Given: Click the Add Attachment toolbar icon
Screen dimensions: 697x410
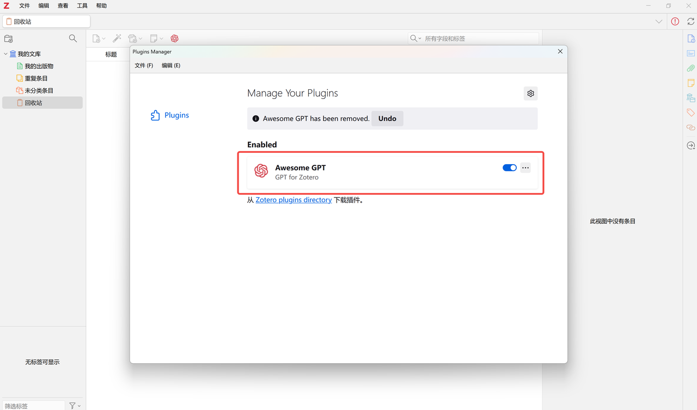Looking at the screenshot, I should tap(132, 39).
